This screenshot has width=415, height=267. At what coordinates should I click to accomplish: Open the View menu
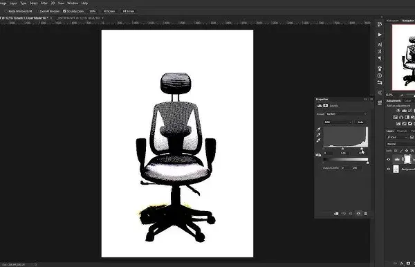(x=61, y=3)
